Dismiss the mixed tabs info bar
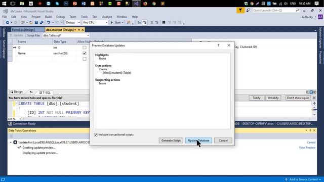The image size is (324, 182). pyautogui.click(x=314, y=98)
